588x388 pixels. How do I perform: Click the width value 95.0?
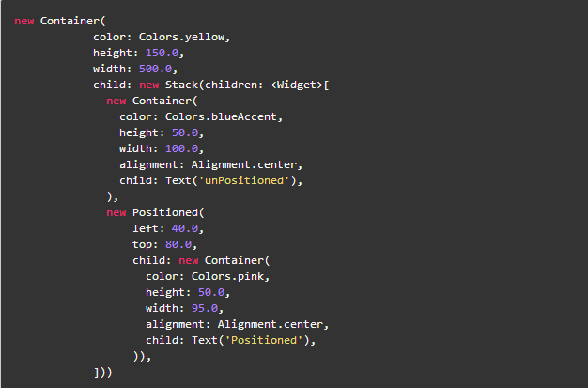pyautogui.click(x=205, y=308)
